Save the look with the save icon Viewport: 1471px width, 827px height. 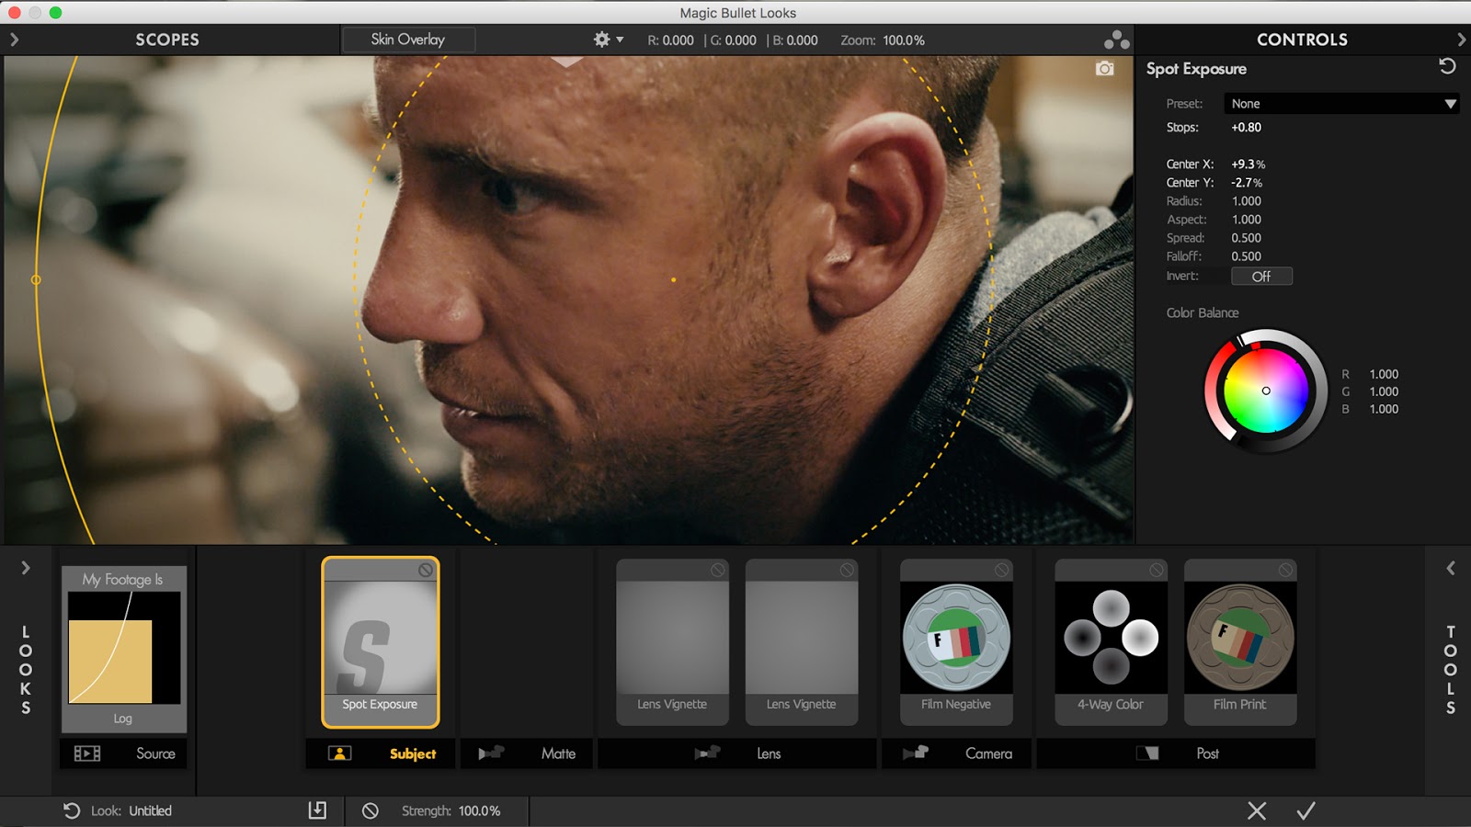[317, 810]
